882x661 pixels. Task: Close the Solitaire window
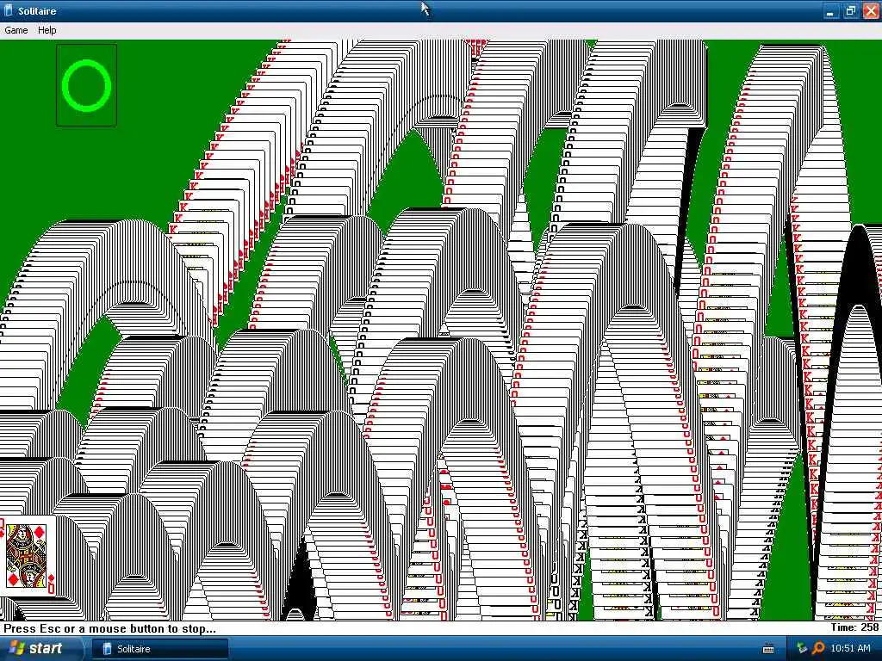pyautogui.click(x=870, y=10)
